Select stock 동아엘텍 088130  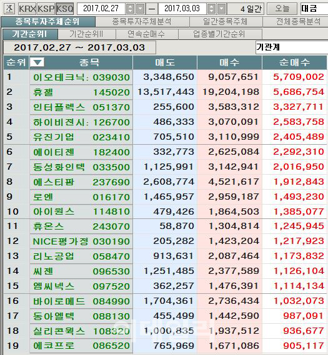click(x=81, y=316)
